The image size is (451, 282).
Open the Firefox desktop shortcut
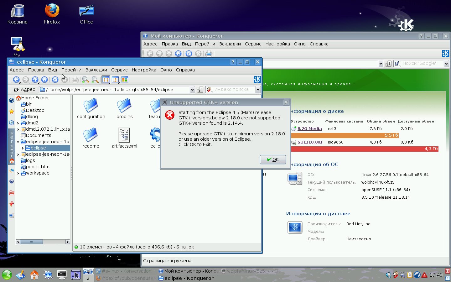52,14
